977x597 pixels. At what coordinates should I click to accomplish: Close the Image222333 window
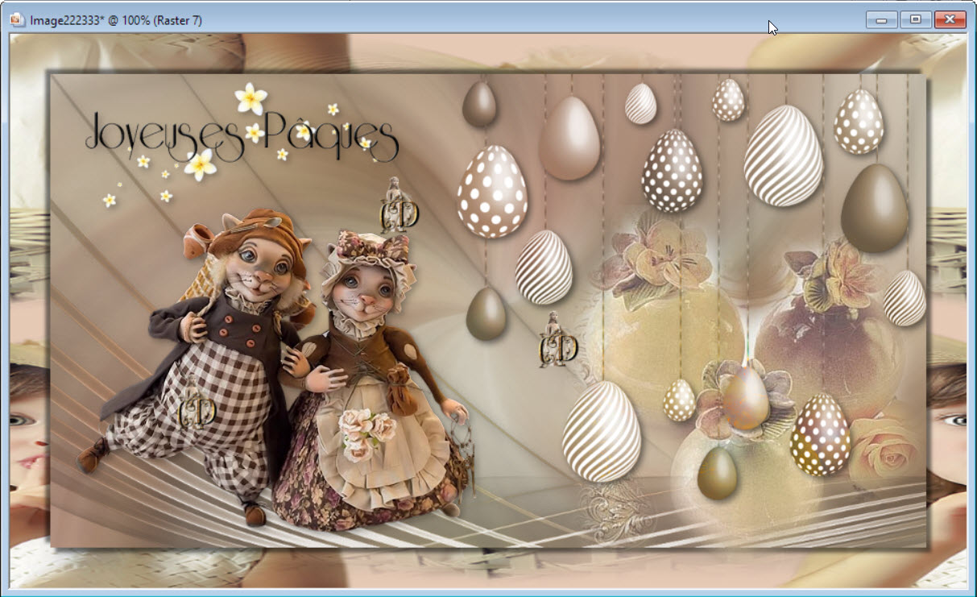click(950, 20)
